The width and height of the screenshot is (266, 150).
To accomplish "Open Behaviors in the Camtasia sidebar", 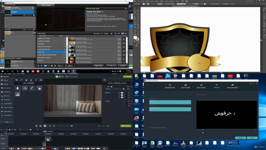I will 7,96.
